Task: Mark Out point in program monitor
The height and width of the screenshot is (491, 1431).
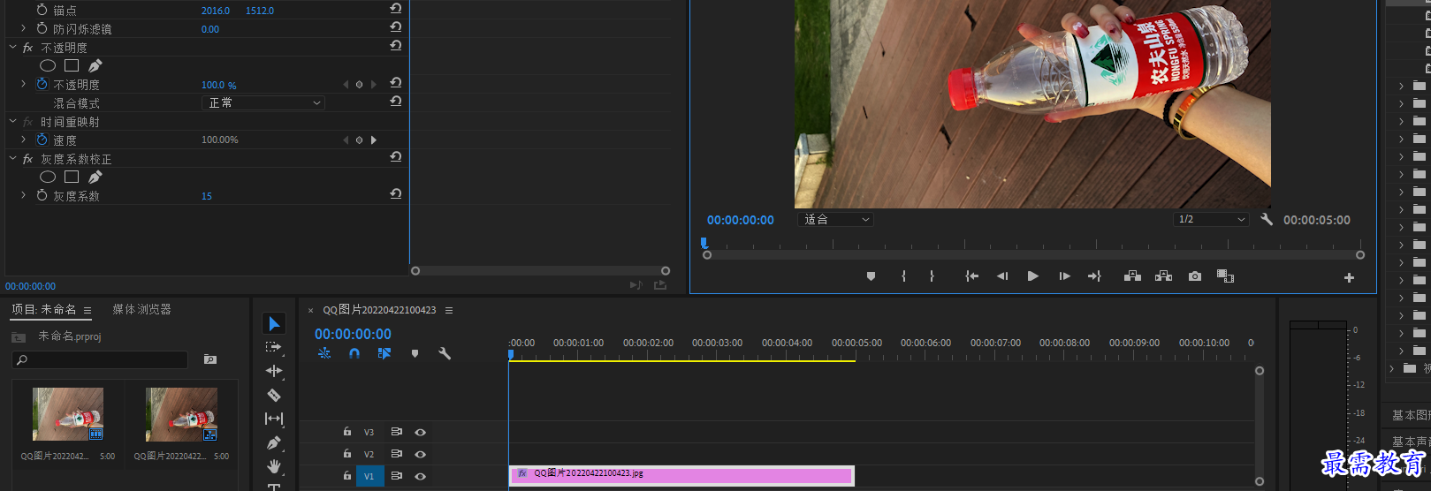Action: [x=932, y=276]
